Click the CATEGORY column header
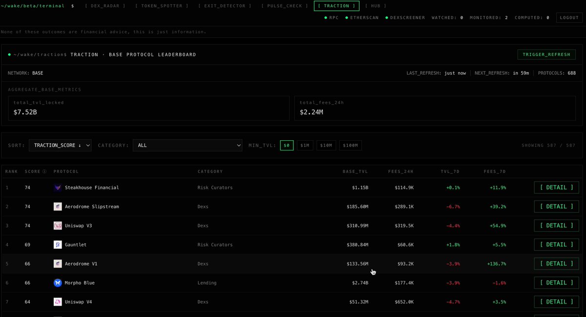586x317 pixels. (210, 171)
